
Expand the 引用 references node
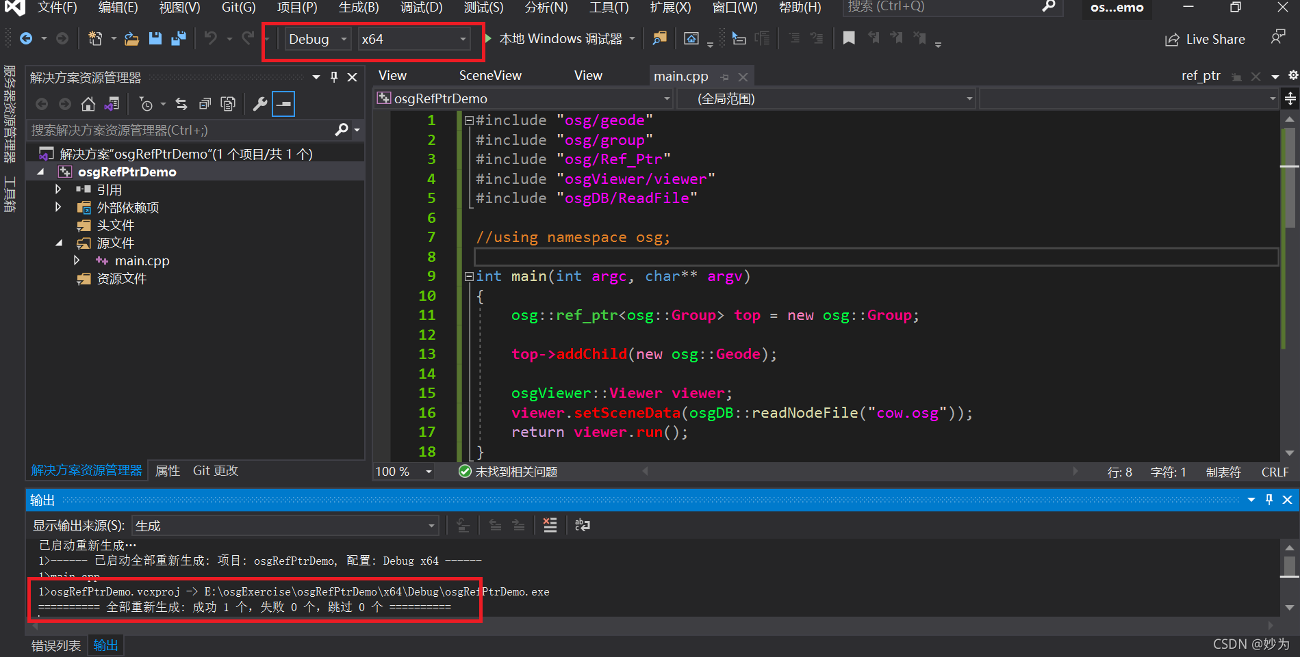[x=58, y=189]
